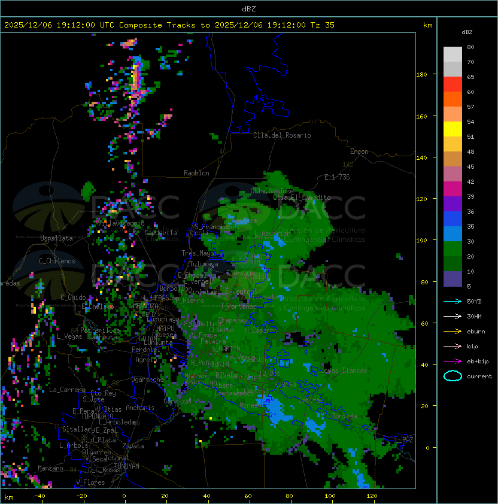Click the 'Tres_Mayo' label
The image size is (498, 504).
[198, 253]
